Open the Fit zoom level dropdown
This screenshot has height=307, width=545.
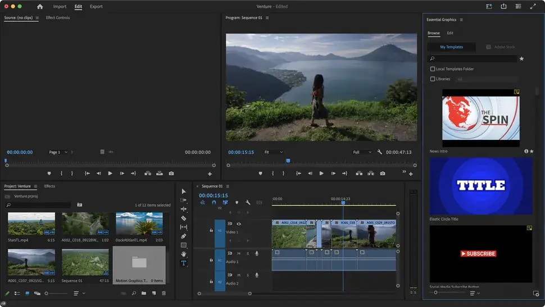tap(274, 152)
